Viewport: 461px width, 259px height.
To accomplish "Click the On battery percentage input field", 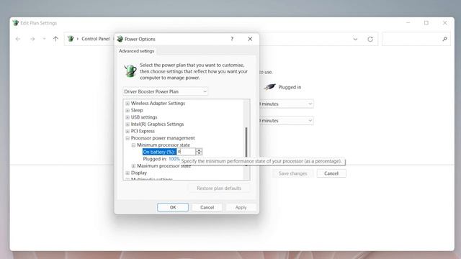I will pyautogui.click(x=186, y=152).
